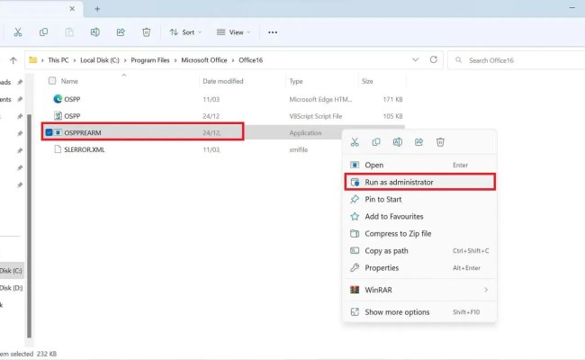Click the folder icon in the address bar
Viewport: 585px width, 360px height.
coord(32,59)
